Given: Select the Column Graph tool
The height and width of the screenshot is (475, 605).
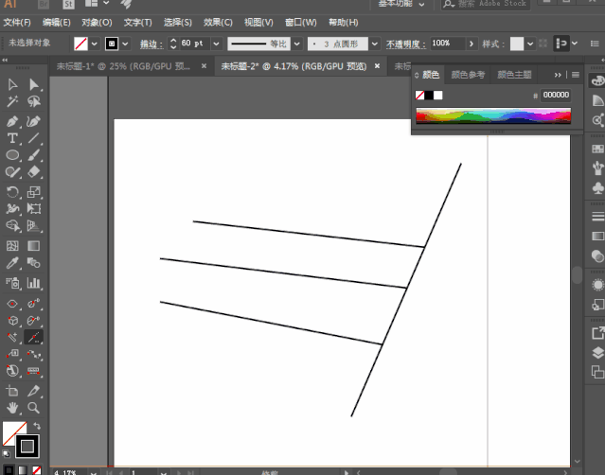Looking at the screenshot, I should coord(34,283).
